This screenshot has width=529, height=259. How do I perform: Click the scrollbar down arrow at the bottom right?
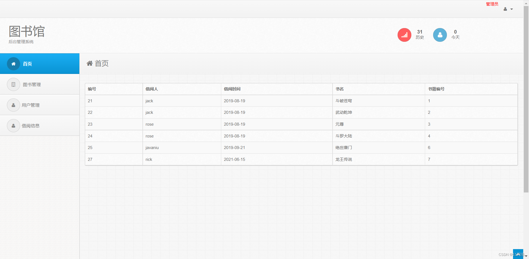pyautogui.click(x=526, y=256)
